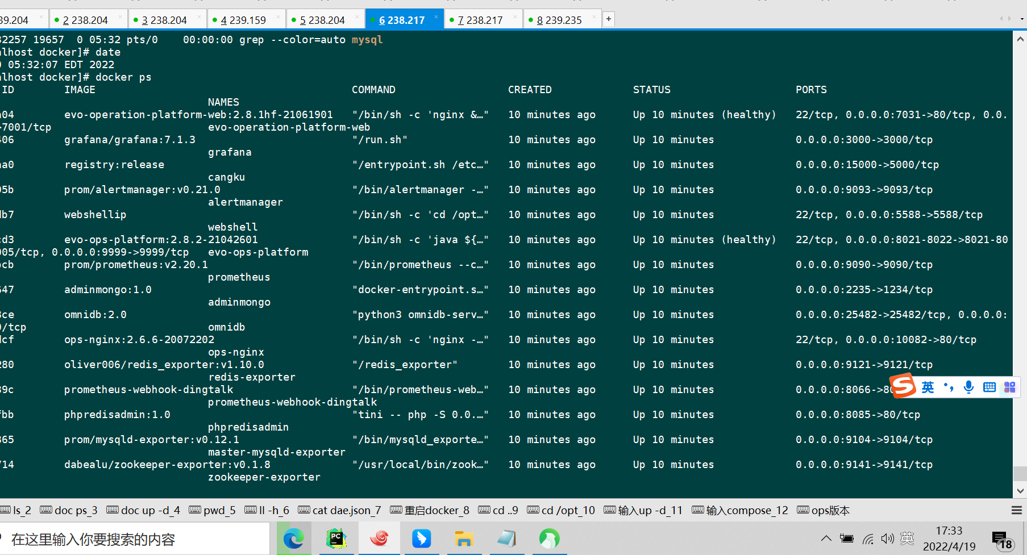Click the omnidb:2.0 image text

pos(95,315)
